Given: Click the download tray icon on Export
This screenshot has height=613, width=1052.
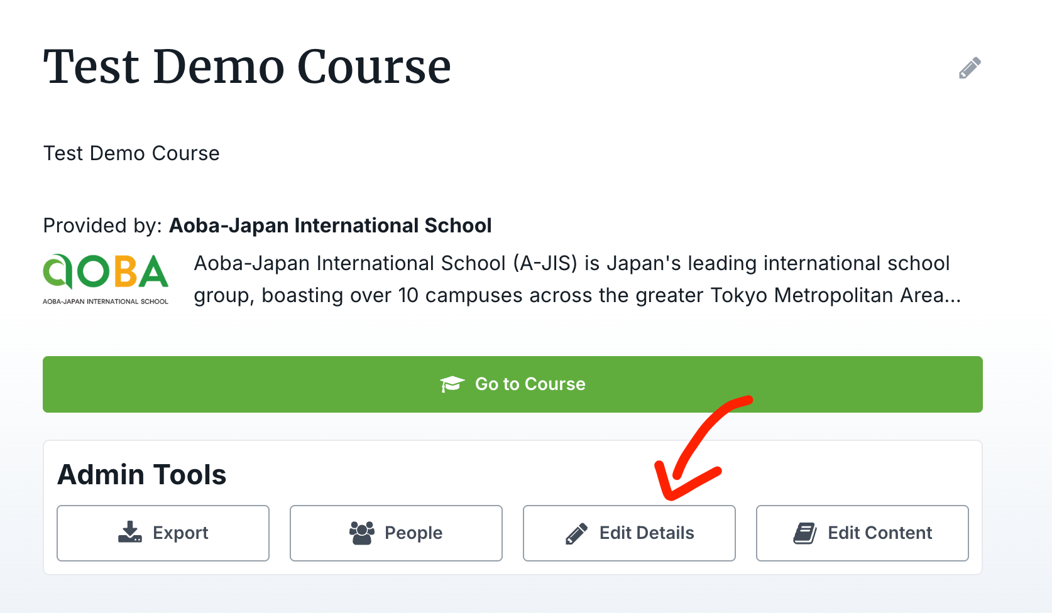Looking at the screenshot, I should (130, 532).
